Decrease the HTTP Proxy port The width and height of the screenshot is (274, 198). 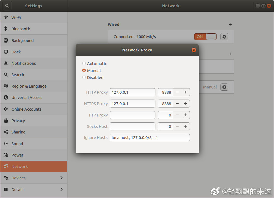pyautogui.click(x=177, y=92)
